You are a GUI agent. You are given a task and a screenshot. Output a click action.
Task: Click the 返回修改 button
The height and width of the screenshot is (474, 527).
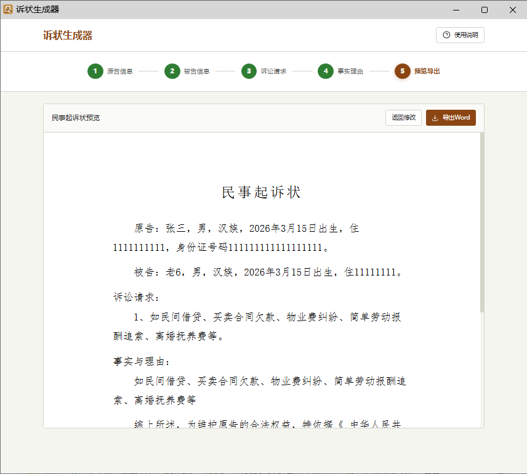click(403, 117)
